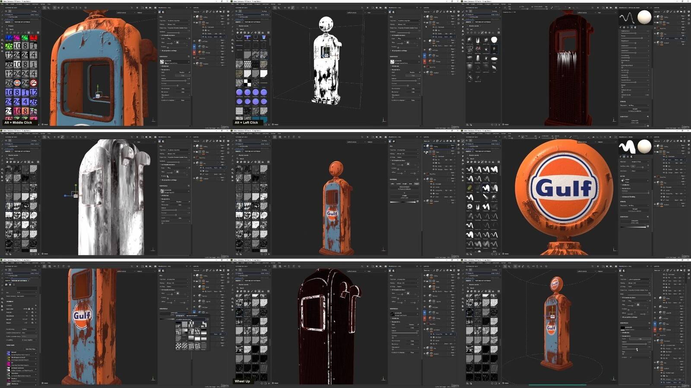691x388 pixels.
Task: Click the add folder icon in the 'Alt + Middle Click' window's Layers panel
Action: 220,12
